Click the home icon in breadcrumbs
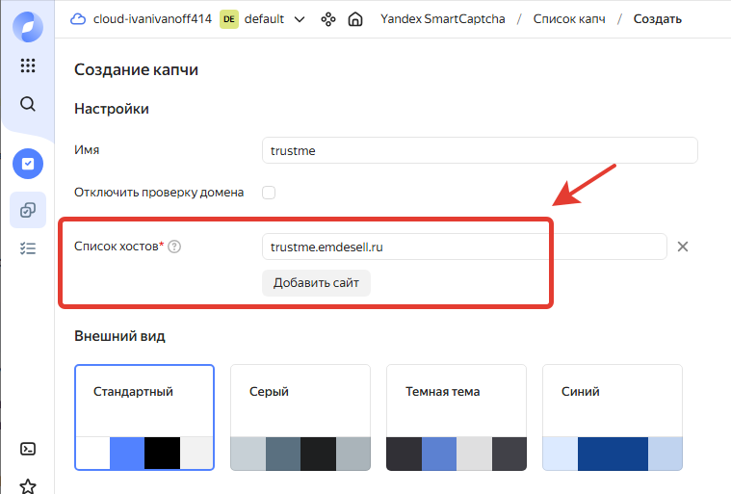This screenshot has height=494, width=731. coord(355,19)
